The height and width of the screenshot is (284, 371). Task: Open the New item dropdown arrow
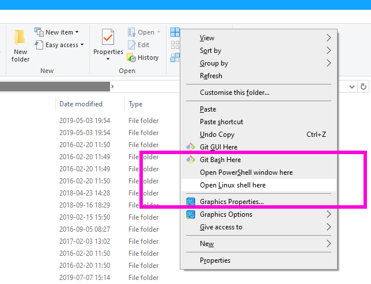click(77, 32)
